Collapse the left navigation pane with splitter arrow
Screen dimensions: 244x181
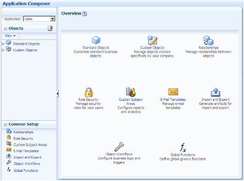(x=58, y=93)
